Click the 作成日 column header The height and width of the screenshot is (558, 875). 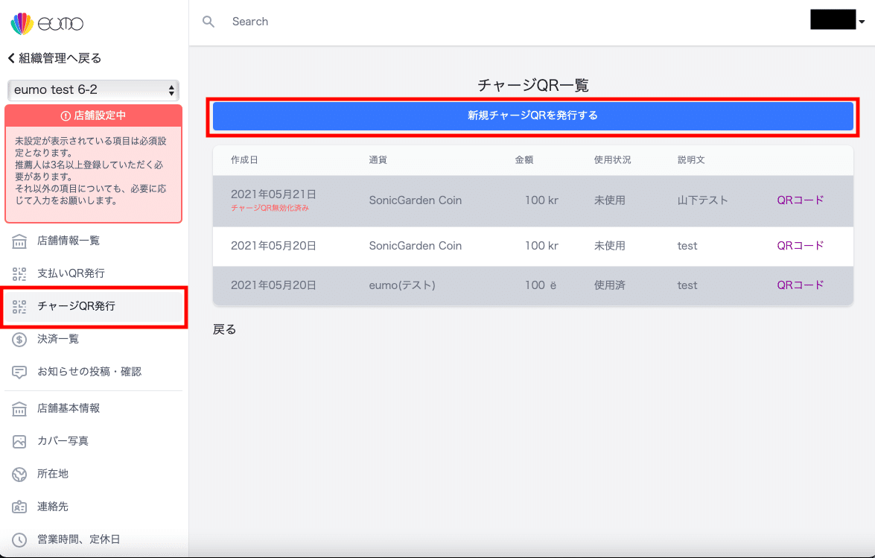(244, 160)
